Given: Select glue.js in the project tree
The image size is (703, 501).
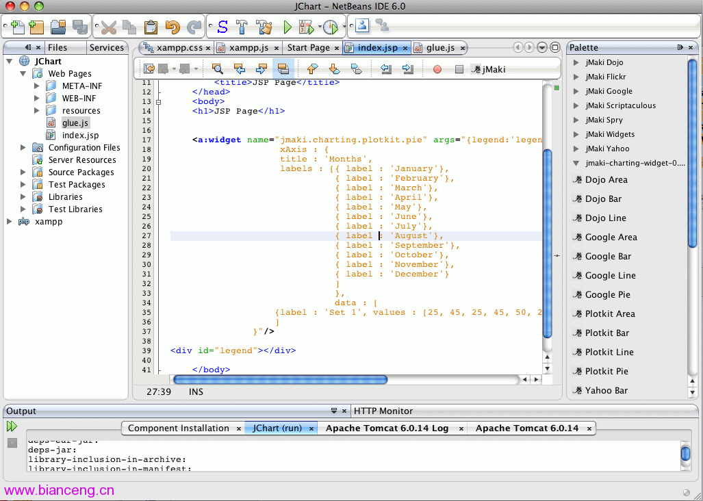Looking at the screenshot, I should 75,123.
